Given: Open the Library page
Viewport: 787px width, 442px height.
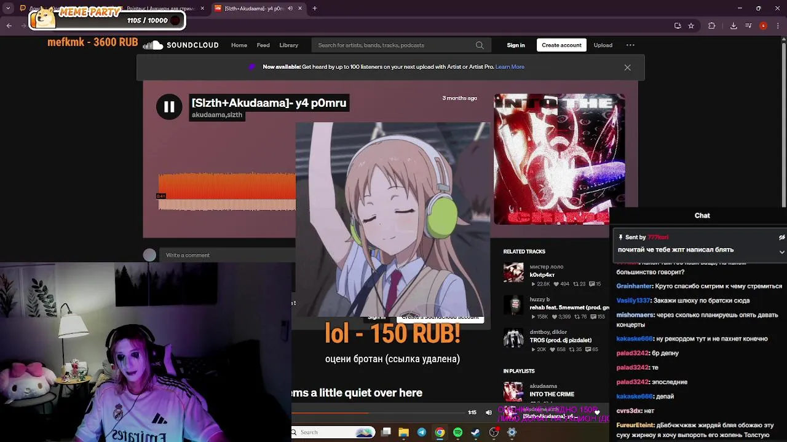Looking at the screenshot, I should (288, 45).
